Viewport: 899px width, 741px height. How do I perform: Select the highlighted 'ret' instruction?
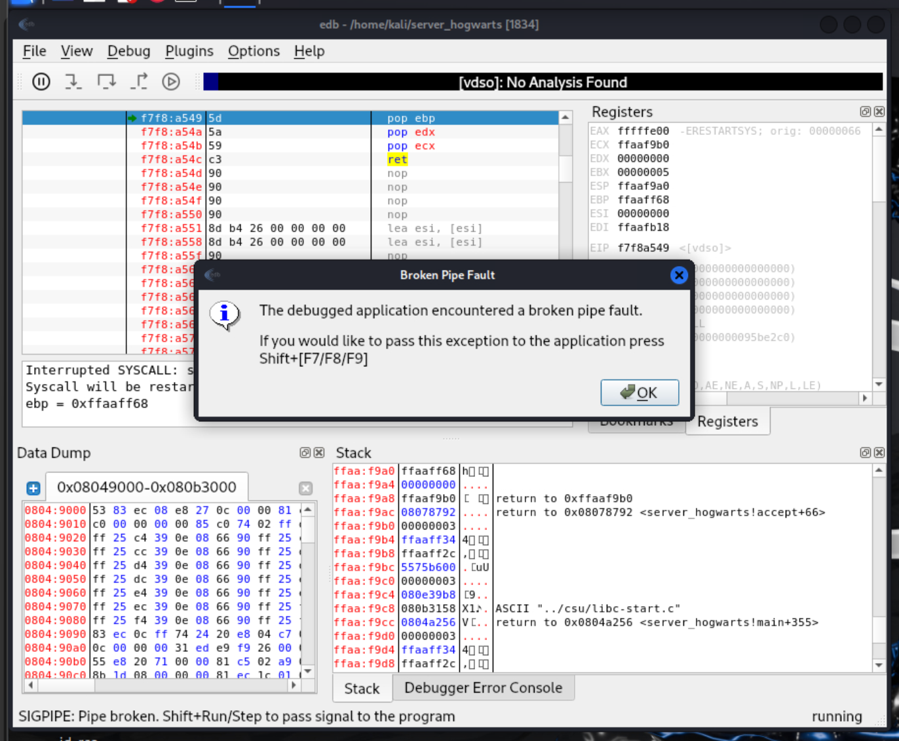[x=397, y=159]
